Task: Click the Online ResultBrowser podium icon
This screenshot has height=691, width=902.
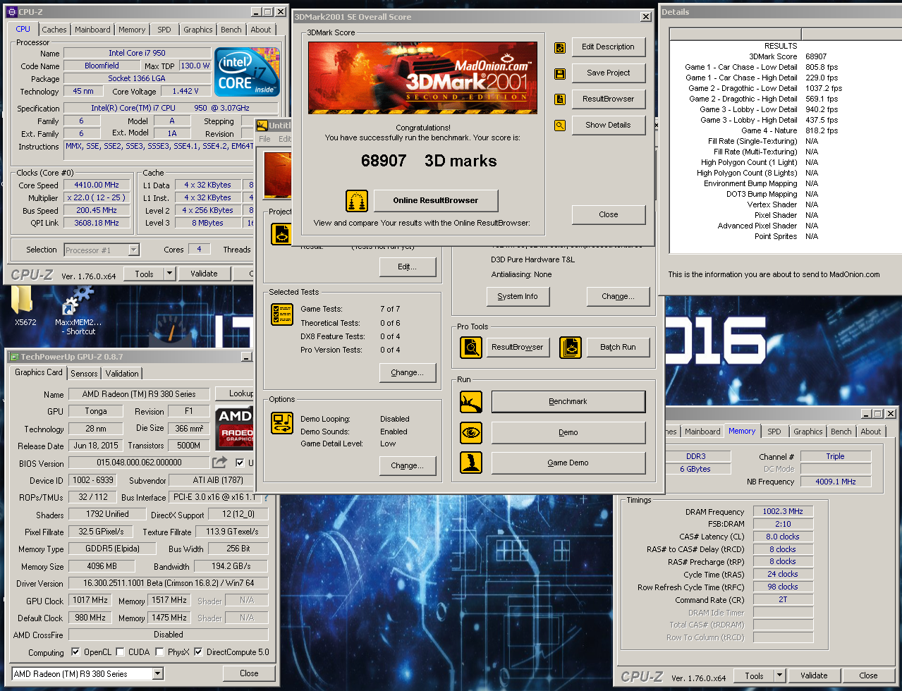Action: pos(357,201)
